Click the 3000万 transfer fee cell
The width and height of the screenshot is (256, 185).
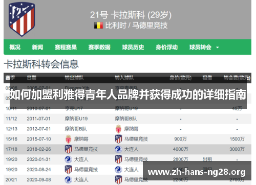click(237, 149)
